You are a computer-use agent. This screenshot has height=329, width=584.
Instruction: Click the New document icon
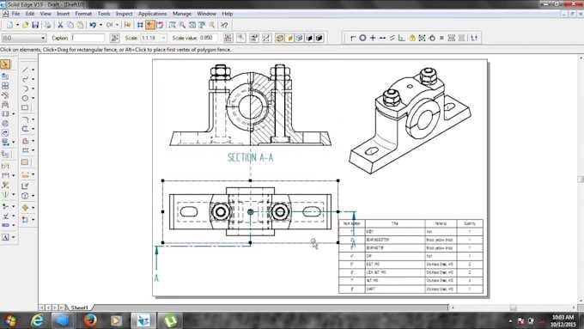coord(10,25)
